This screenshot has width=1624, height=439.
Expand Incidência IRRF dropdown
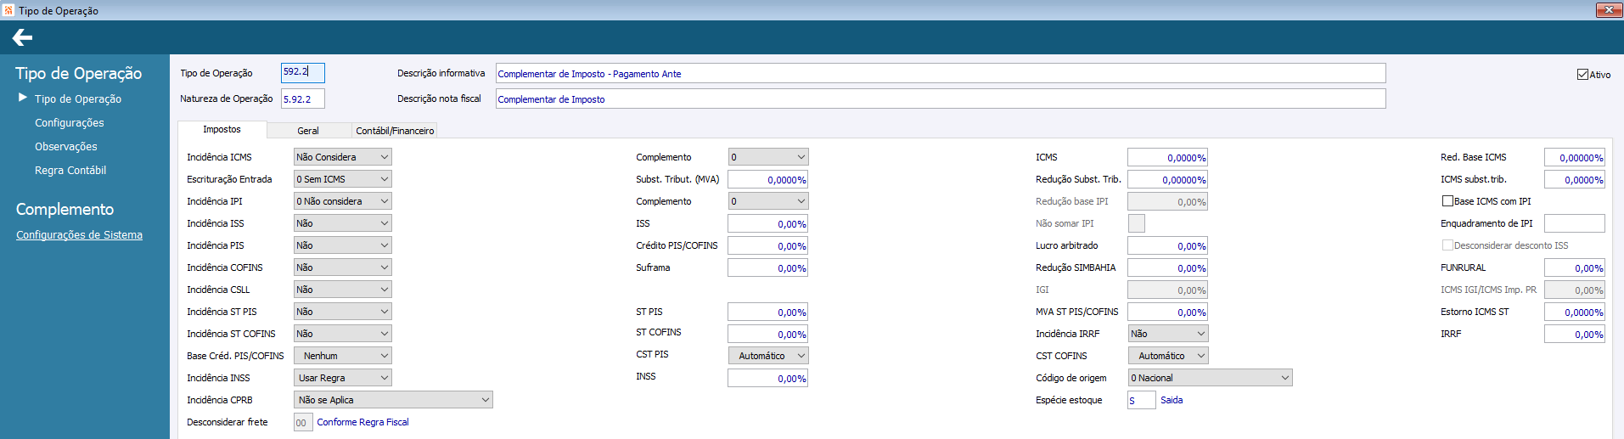[1168, 334]
